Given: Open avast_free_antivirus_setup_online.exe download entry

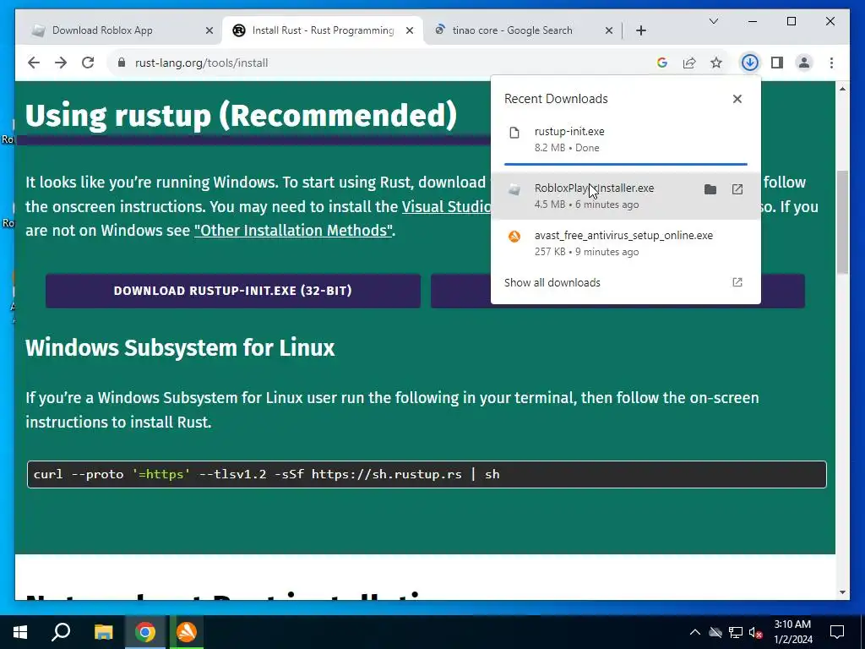Looking at the screenshot, I should (x=626, y=243).
